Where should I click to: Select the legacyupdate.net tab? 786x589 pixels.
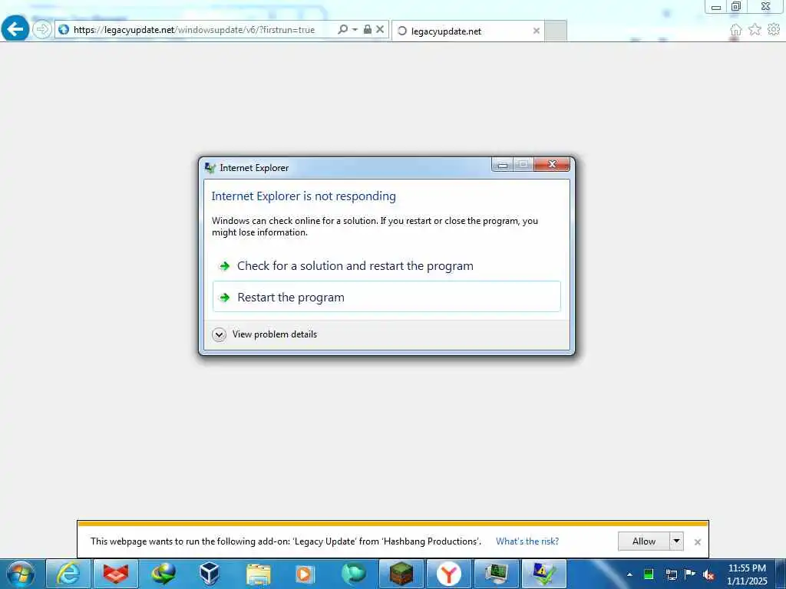(467, 31)
